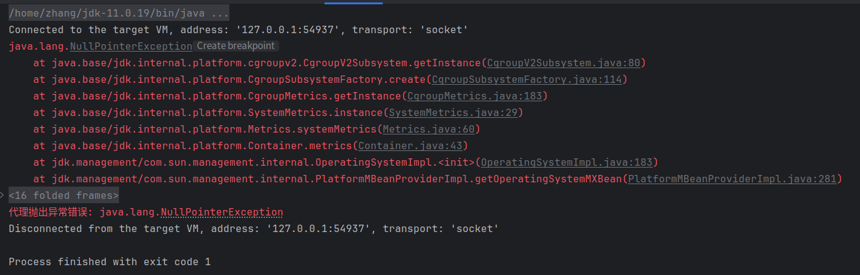Click the CgroupSubsystemFactory.create method text
Screen dimensions: 860x275
tap(336, 79)
